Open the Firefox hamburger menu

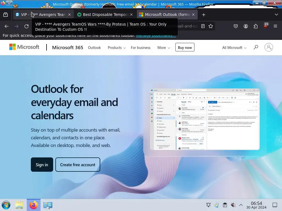pos(275,26)
